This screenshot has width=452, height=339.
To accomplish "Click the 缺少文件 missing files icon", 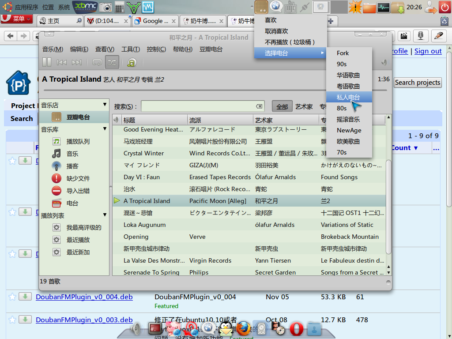I will click(x=56, y=178).
